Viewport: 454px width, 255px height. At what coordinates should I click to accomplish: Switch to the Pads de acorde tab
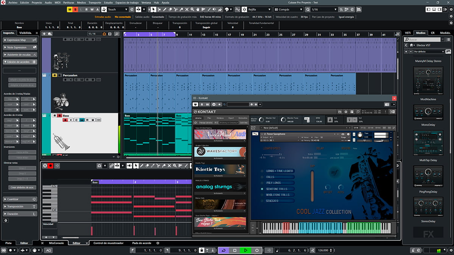[x=142, y=243]
